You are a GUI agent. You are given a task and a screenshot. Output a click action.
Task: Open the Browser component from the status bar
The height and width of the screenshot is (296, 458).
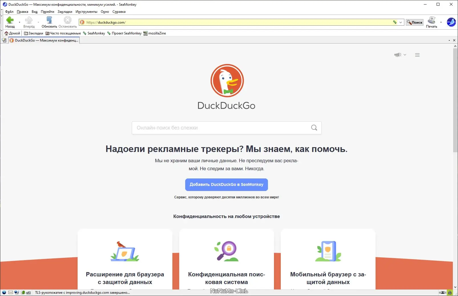click(x=4, y=292)
